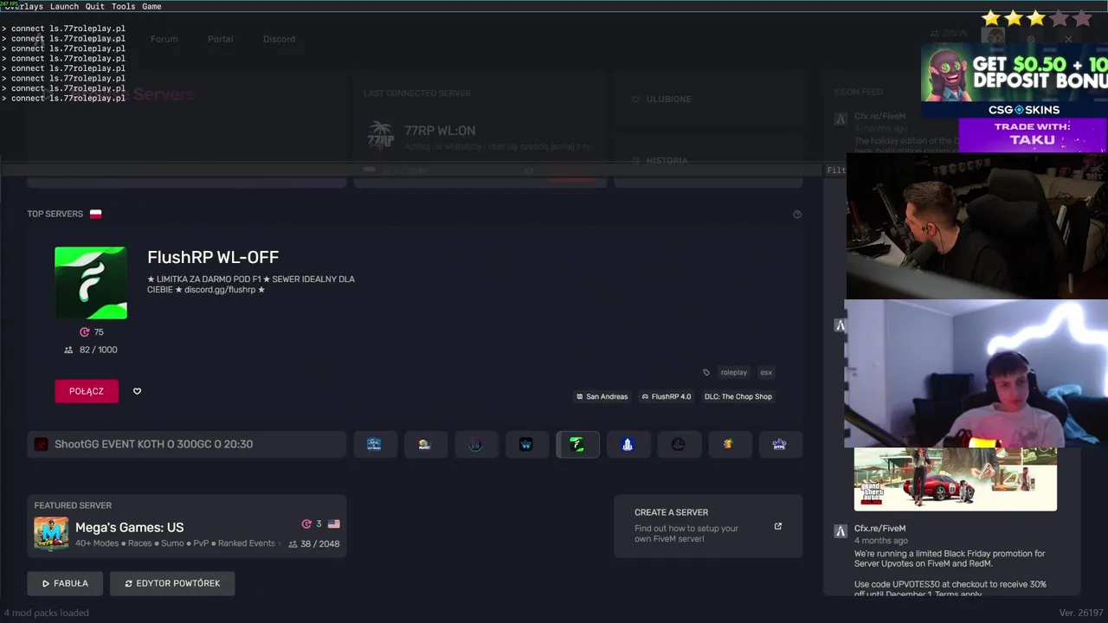This screenshot has width=1108, height=623.
Task: Click the FlushRP WL-OFF title
Action: [x=213, y=257]
